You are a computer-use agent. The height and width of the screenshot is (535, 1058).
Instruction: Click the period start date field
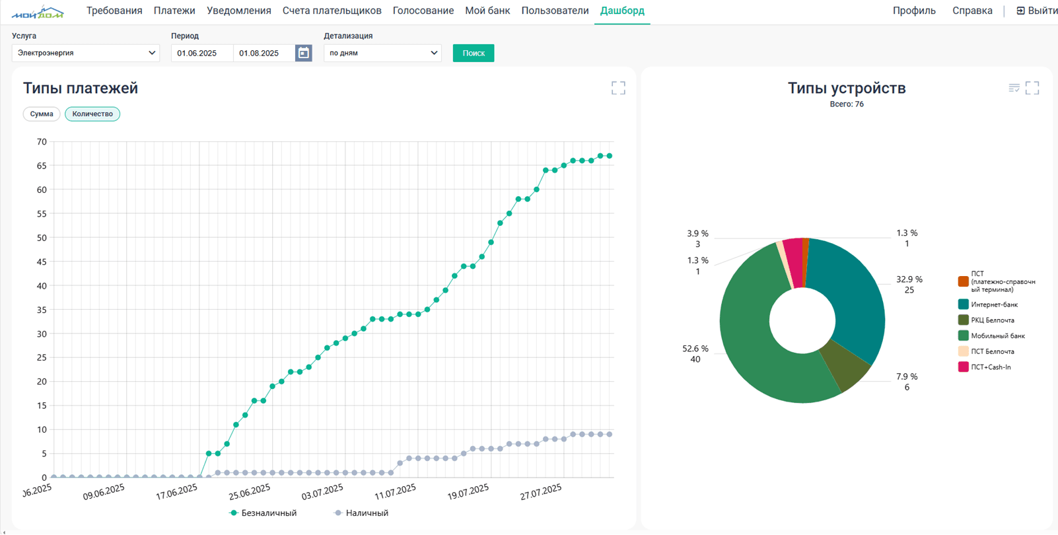[x=201, y=53]
